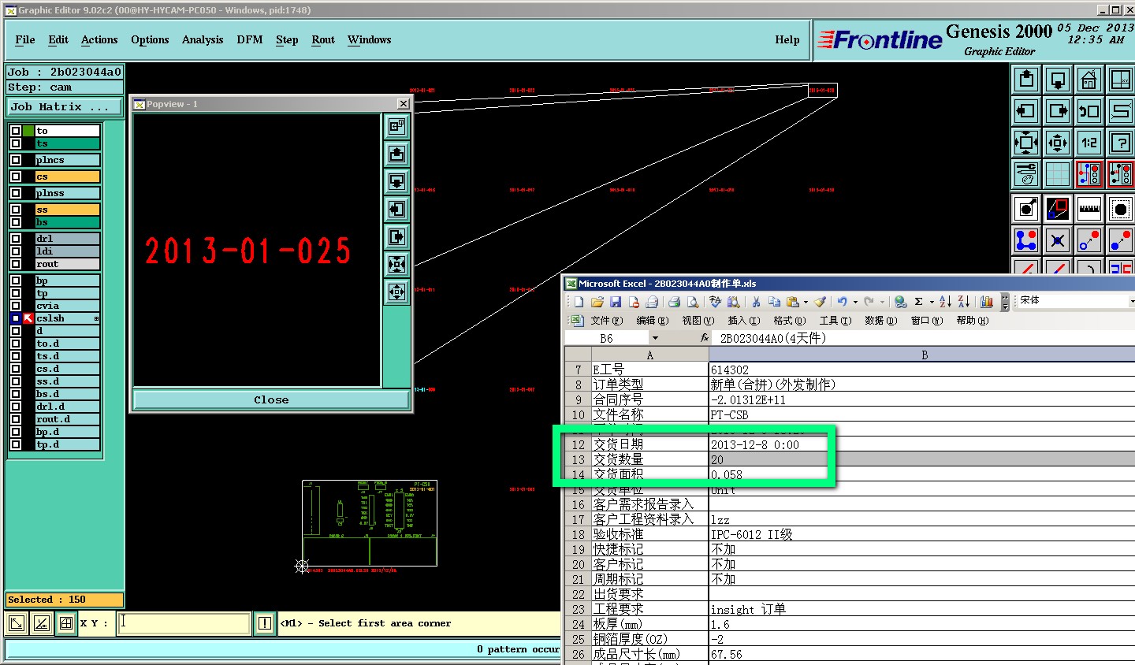Click the Excel formula bar content
This screenshot has height=665, width=1135.
coord(772,338)
